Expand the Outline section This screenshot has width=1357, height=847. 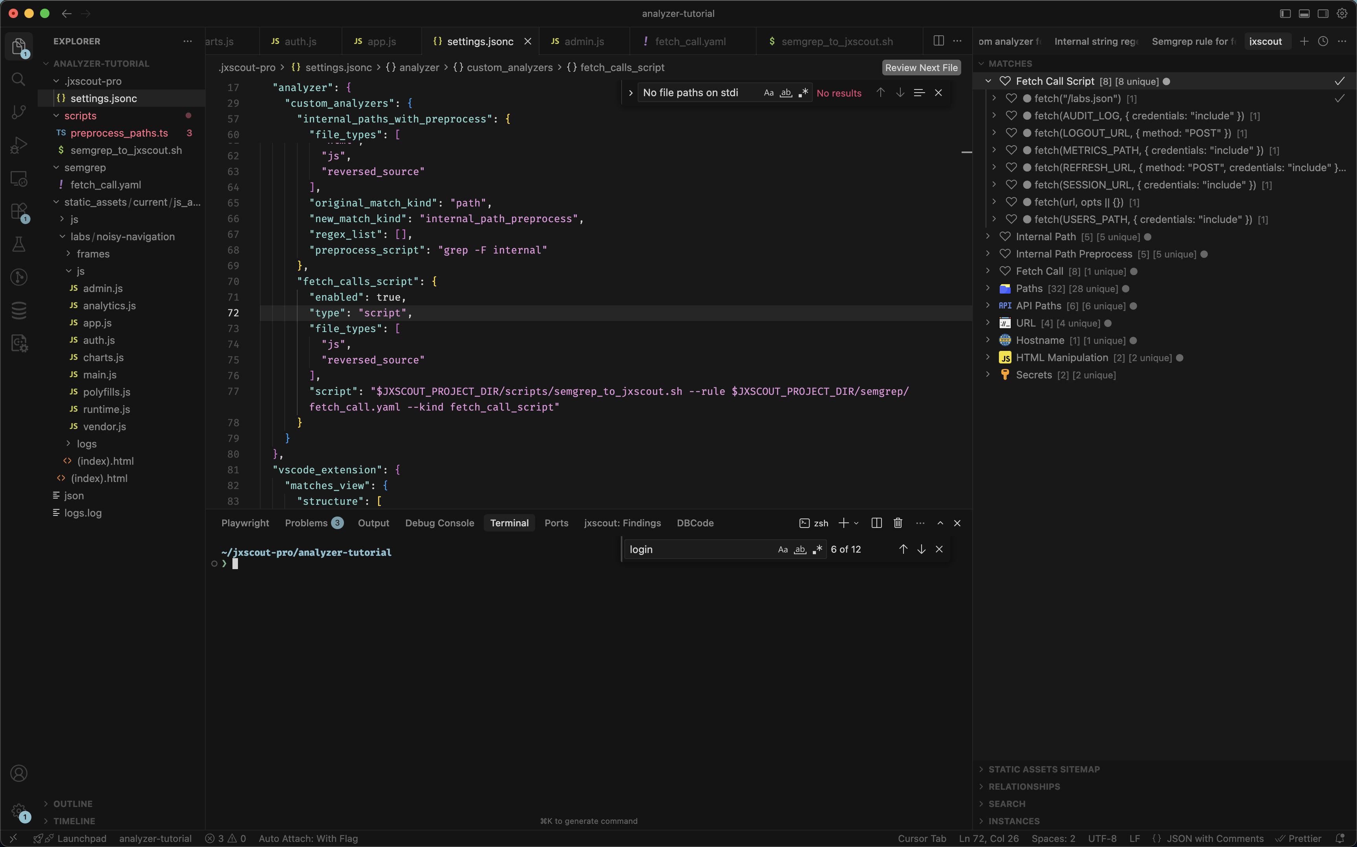72,803
